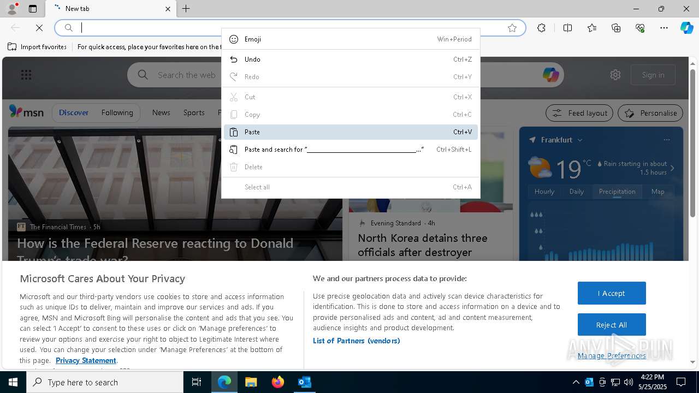This screenshot has height=393, width=699.
Task: Open a new tab with plus button
Action: 186,9
